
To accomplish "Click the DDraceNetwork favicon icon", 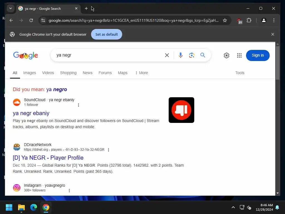I will click(x=17, y=147).
